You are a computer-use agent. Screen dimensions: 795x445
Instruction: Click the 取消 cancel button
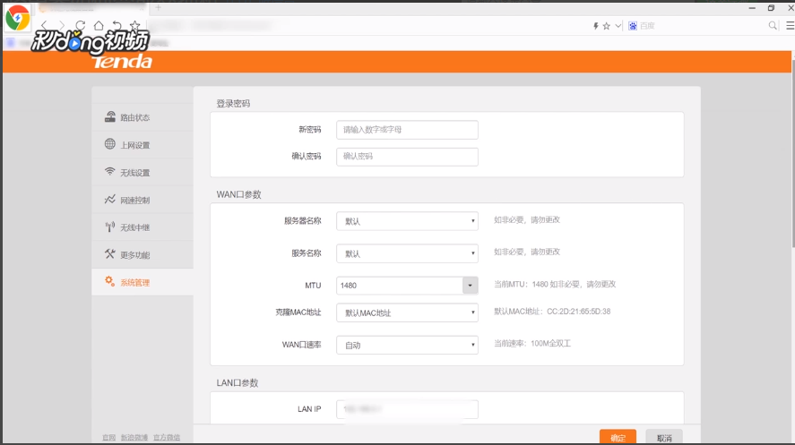pos(663,438)
